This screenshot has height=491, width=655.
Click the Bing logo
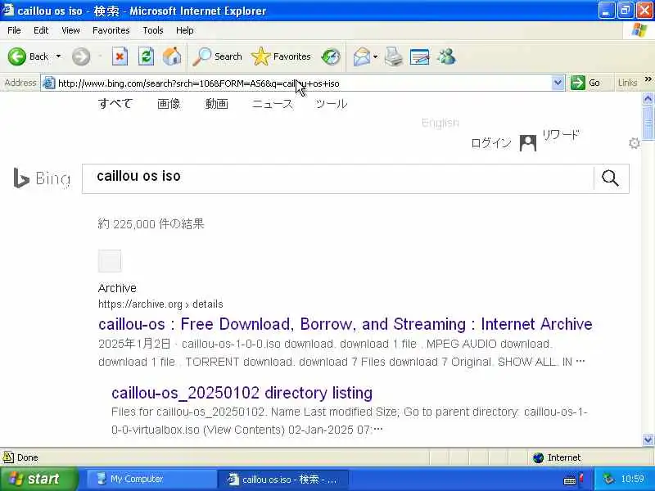tap(42, 178)
